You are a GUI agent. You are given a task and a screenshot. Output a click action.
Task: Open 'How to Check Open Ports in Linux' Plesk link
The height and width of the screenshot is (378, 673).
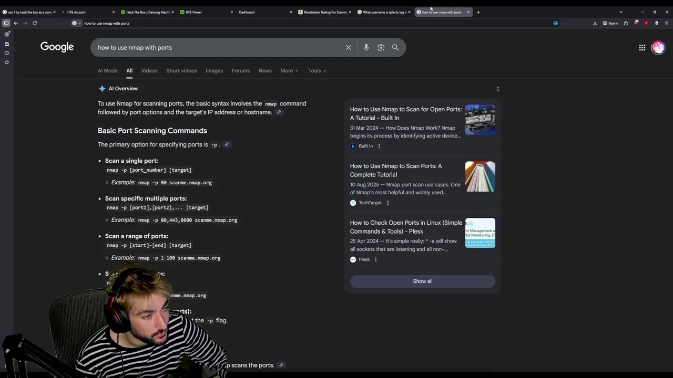point(406,227)
